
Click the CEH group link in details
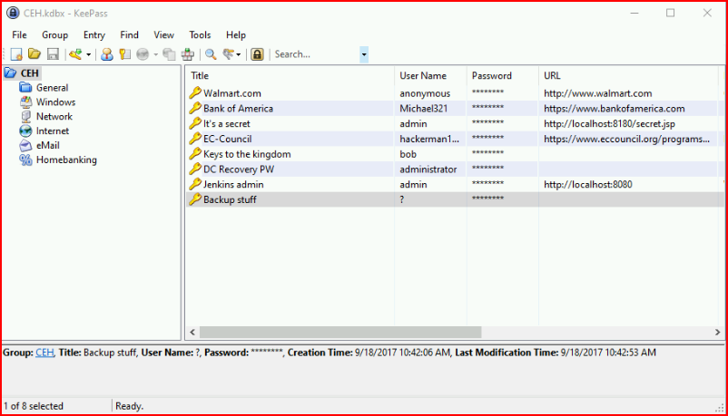[x=44, y=353]
